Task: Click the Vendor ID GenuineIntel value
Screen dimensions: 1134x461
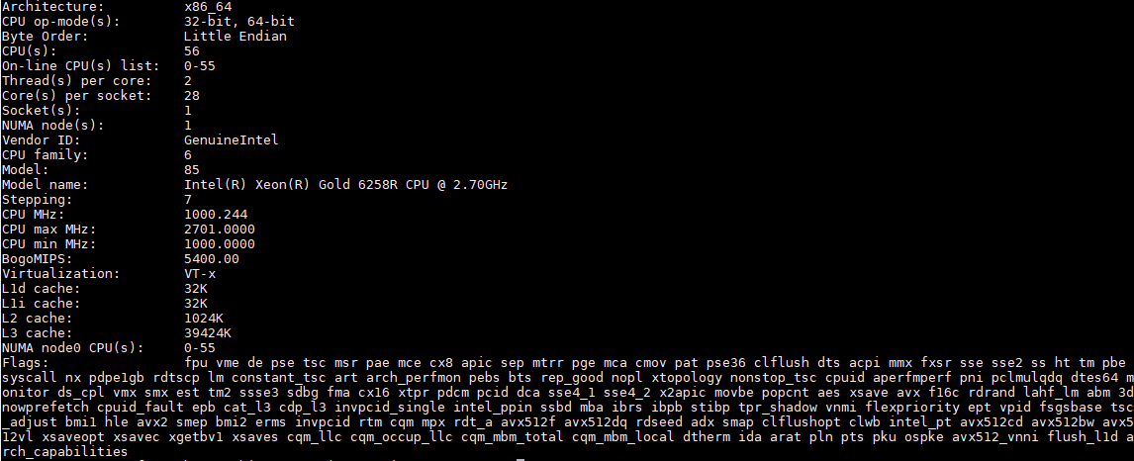Action: (231, 140)
